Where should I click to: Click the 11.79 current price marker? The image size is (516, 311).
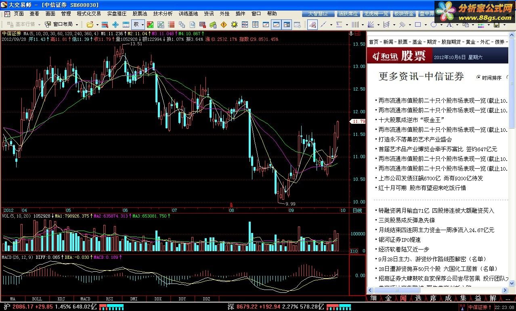(x=357, y=121)
